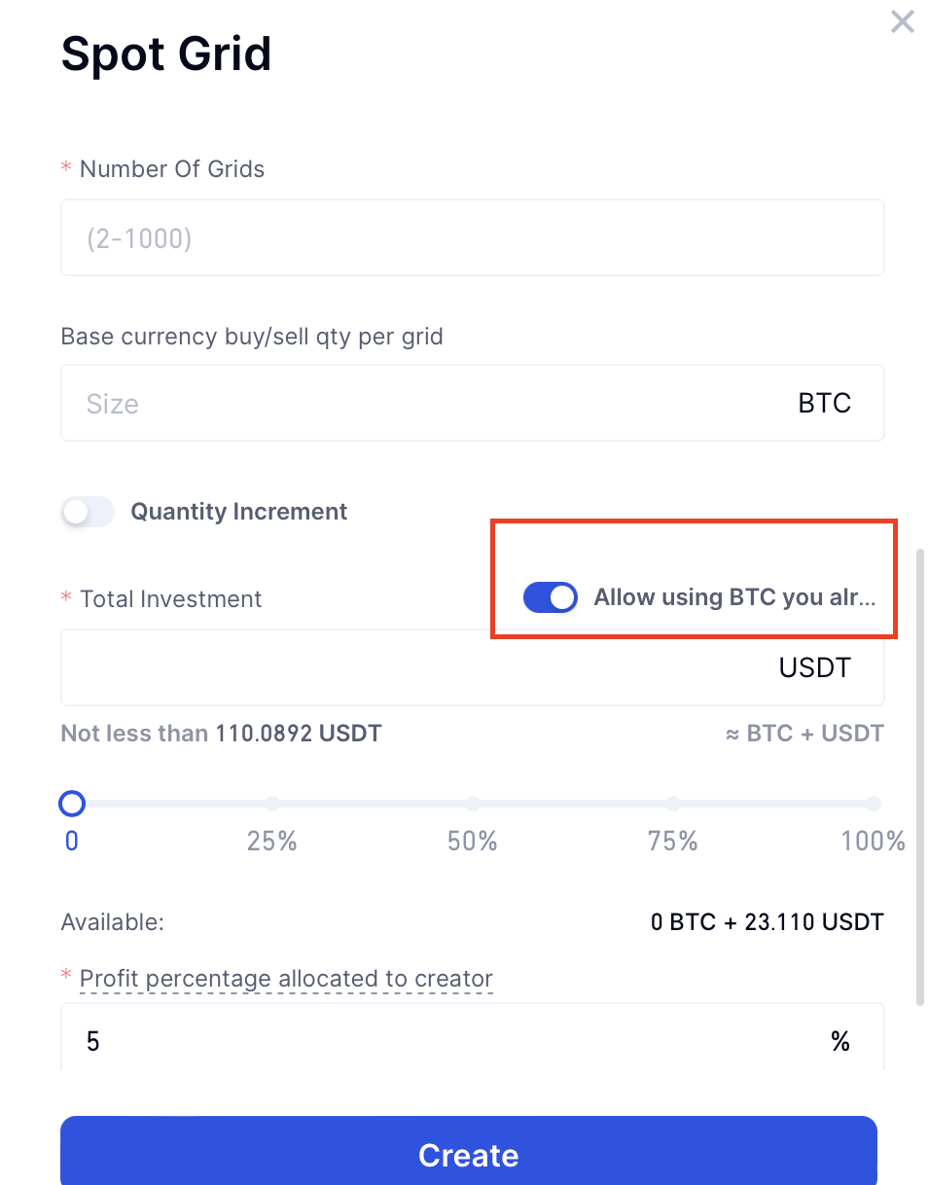This screenshot has height=1185, width=928.
Task: Set investment slider to 25% dot
Action: tap(272, 804)
